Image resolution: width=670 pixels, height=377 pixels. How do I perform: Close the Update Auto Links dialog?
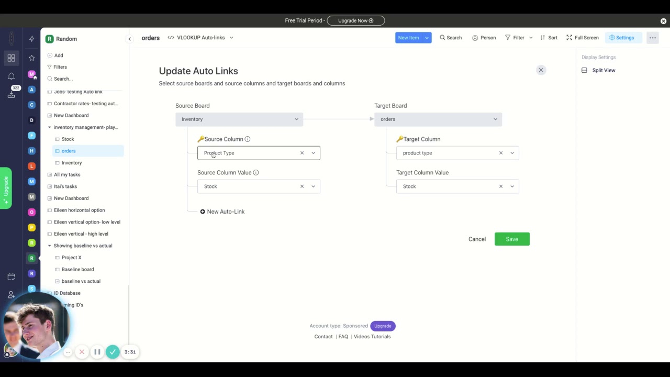click(x=541, y=70)
